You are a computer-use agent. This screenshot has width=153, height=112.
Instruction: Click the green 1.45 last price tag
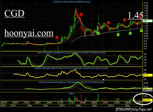(x=148, y=21)
